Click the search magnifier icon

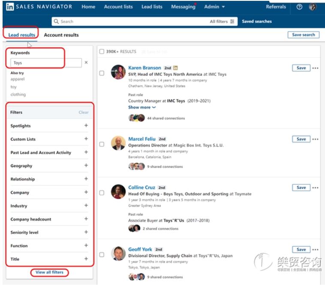56,21
